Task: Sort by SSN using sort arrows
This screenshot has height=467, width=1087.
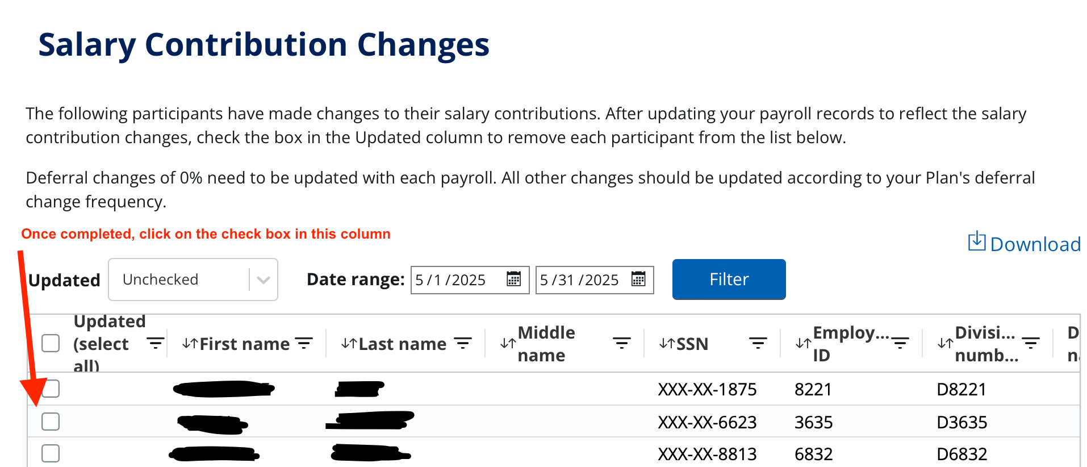Action: click(667, 343)
